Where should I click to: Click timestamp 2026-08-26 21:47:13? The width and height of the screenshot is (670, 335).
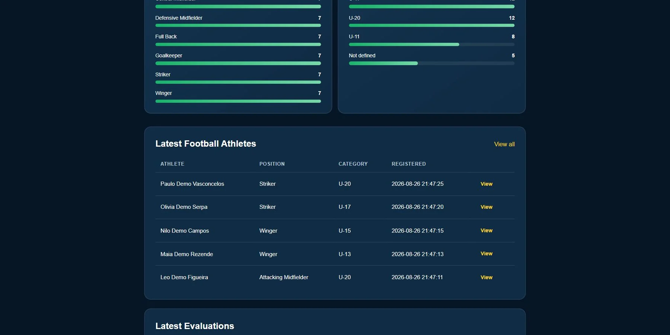(x=418, y=254)
